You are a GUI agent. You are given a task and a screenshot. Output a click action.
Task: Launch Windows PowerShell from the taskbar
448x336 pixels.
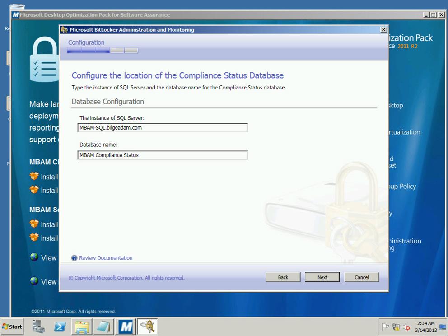click(60, 327)
